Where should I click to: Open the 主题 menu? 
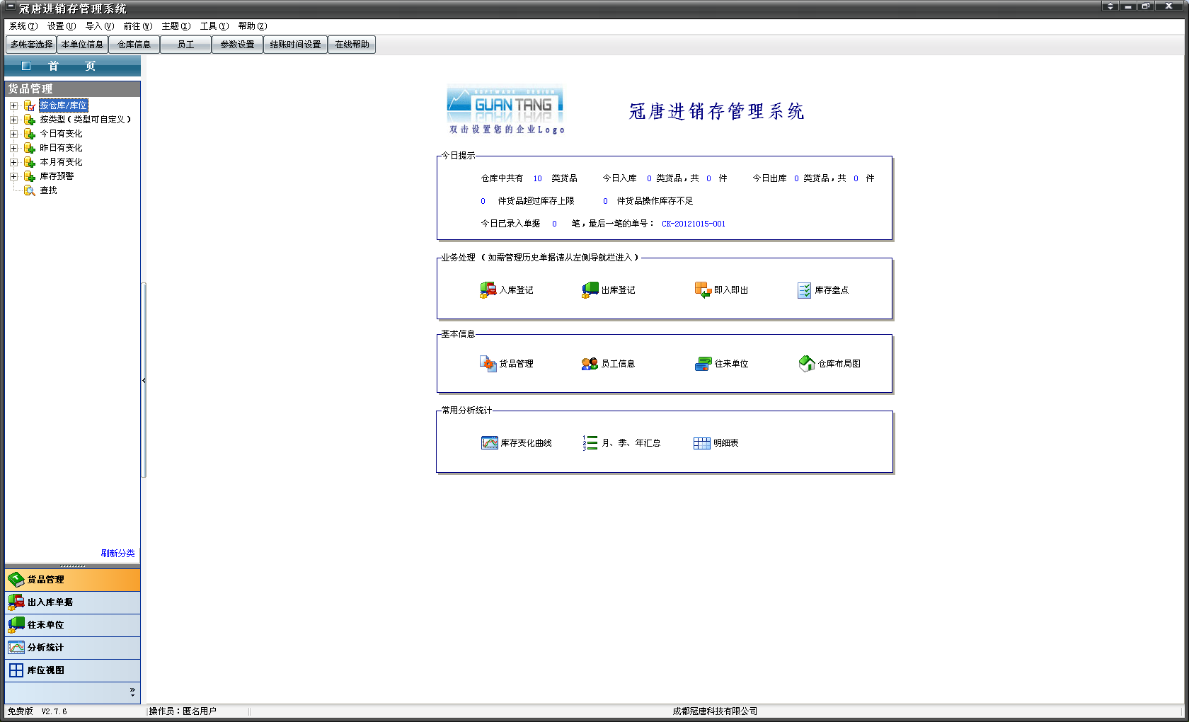176,26
